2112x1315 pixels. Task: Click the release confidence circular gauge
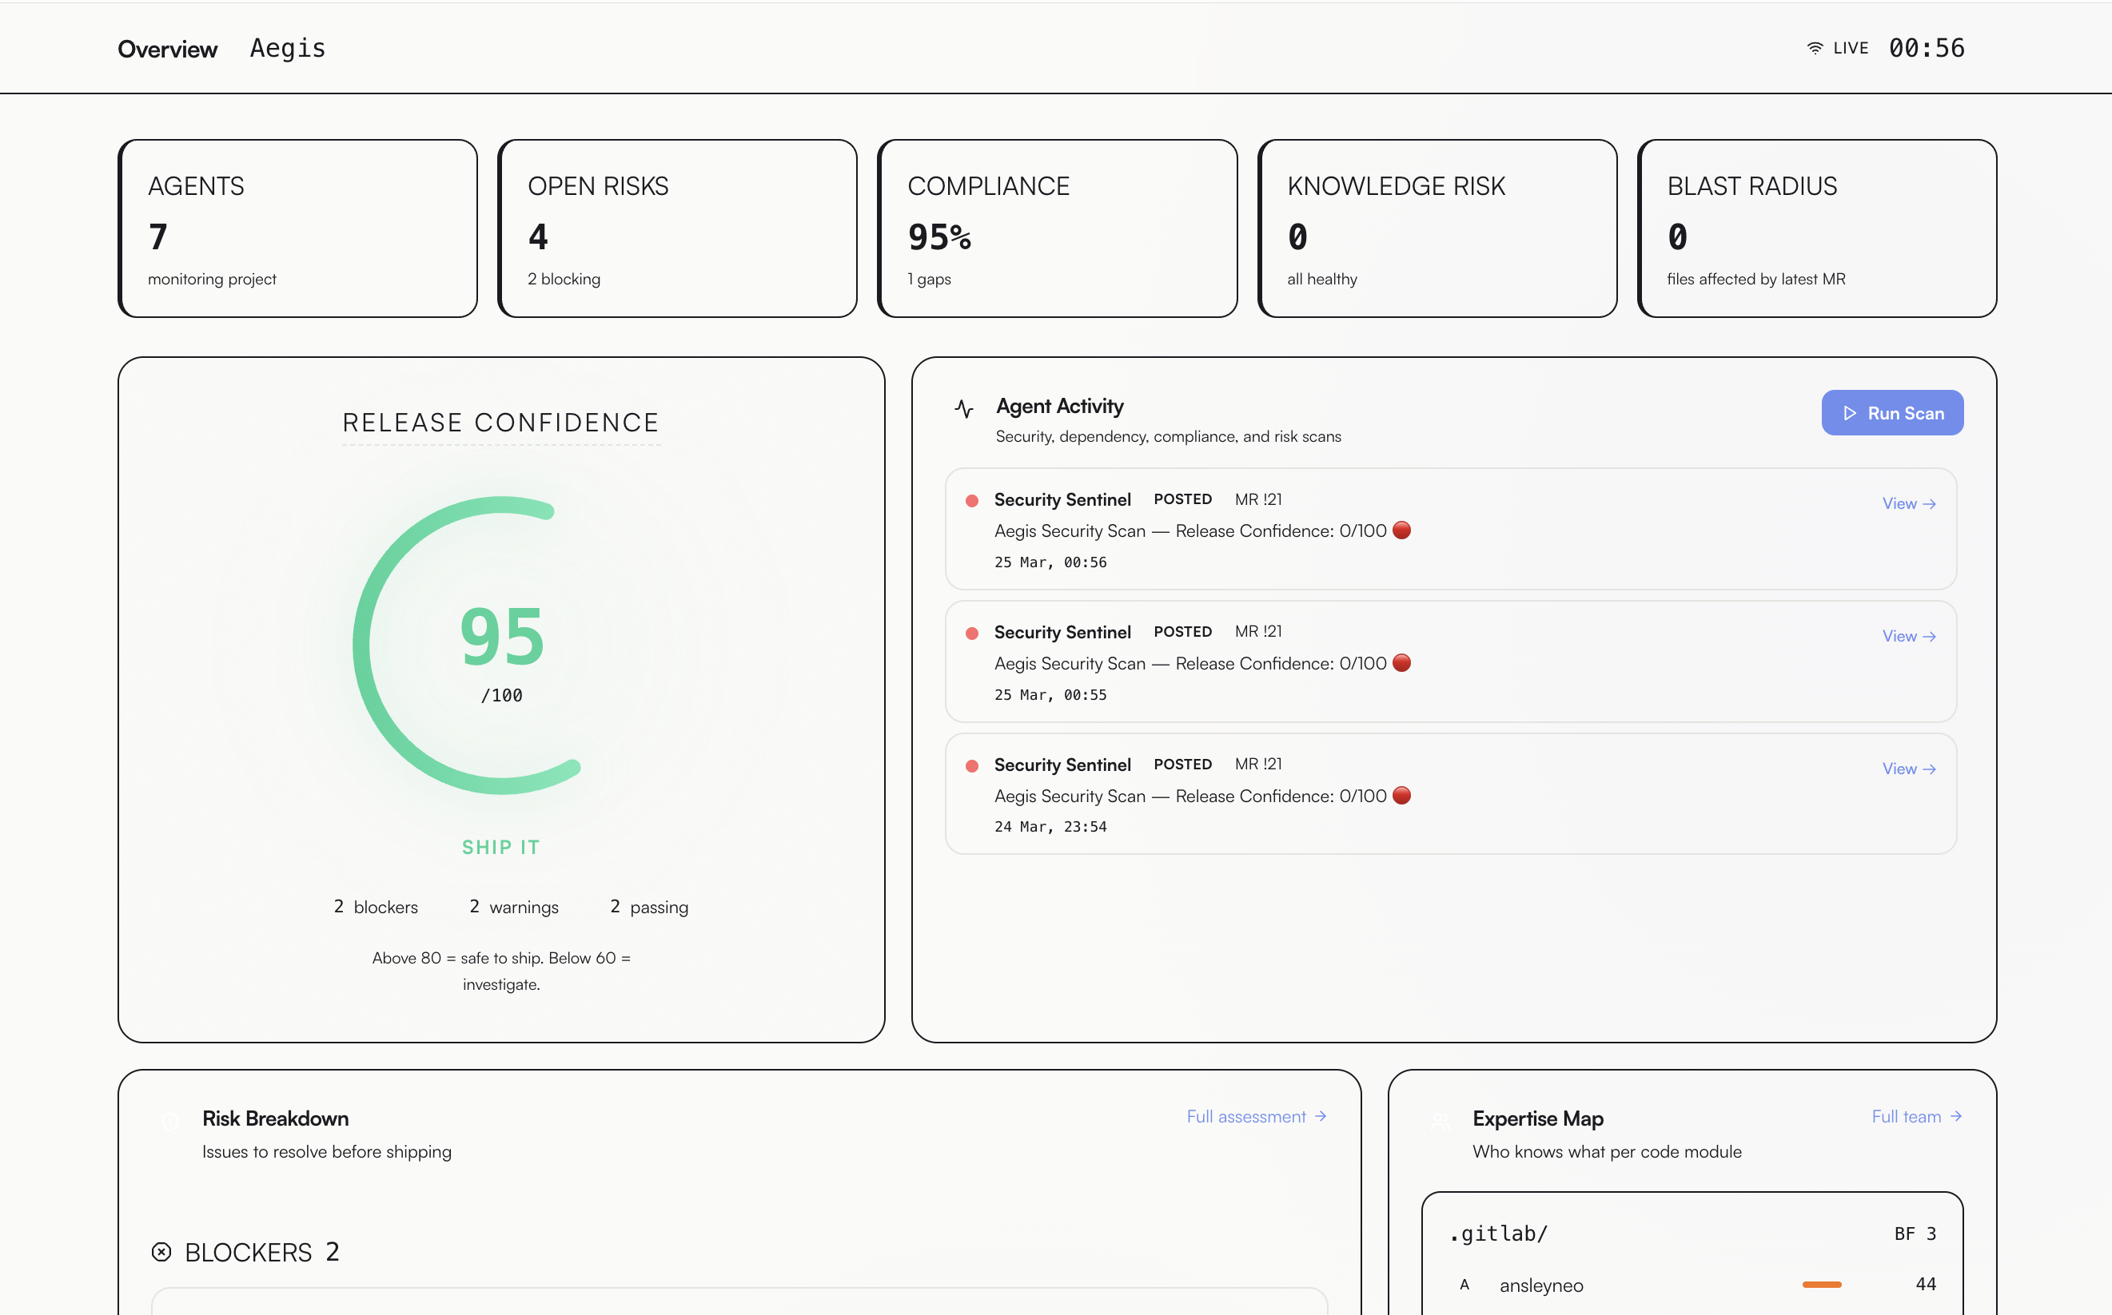pyautogui.click(x=501, y=646)
